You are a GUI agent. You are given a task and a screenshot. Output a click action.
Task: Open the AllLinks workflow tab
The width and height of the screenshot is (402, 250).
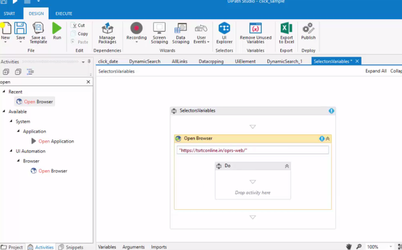coord(179,61)
